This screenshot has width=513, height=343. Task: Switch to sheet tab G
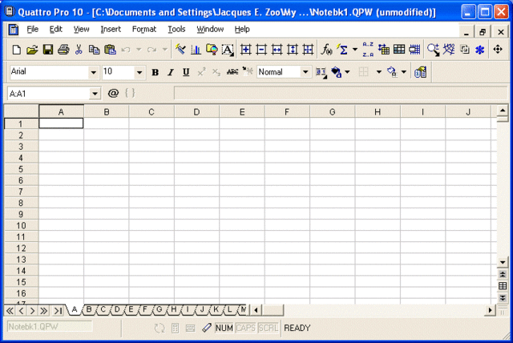[160, 309]
